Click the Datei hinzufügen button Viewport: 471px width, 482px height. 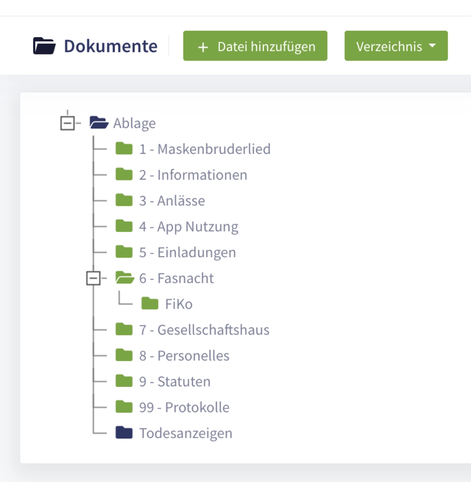coord(255,46)
